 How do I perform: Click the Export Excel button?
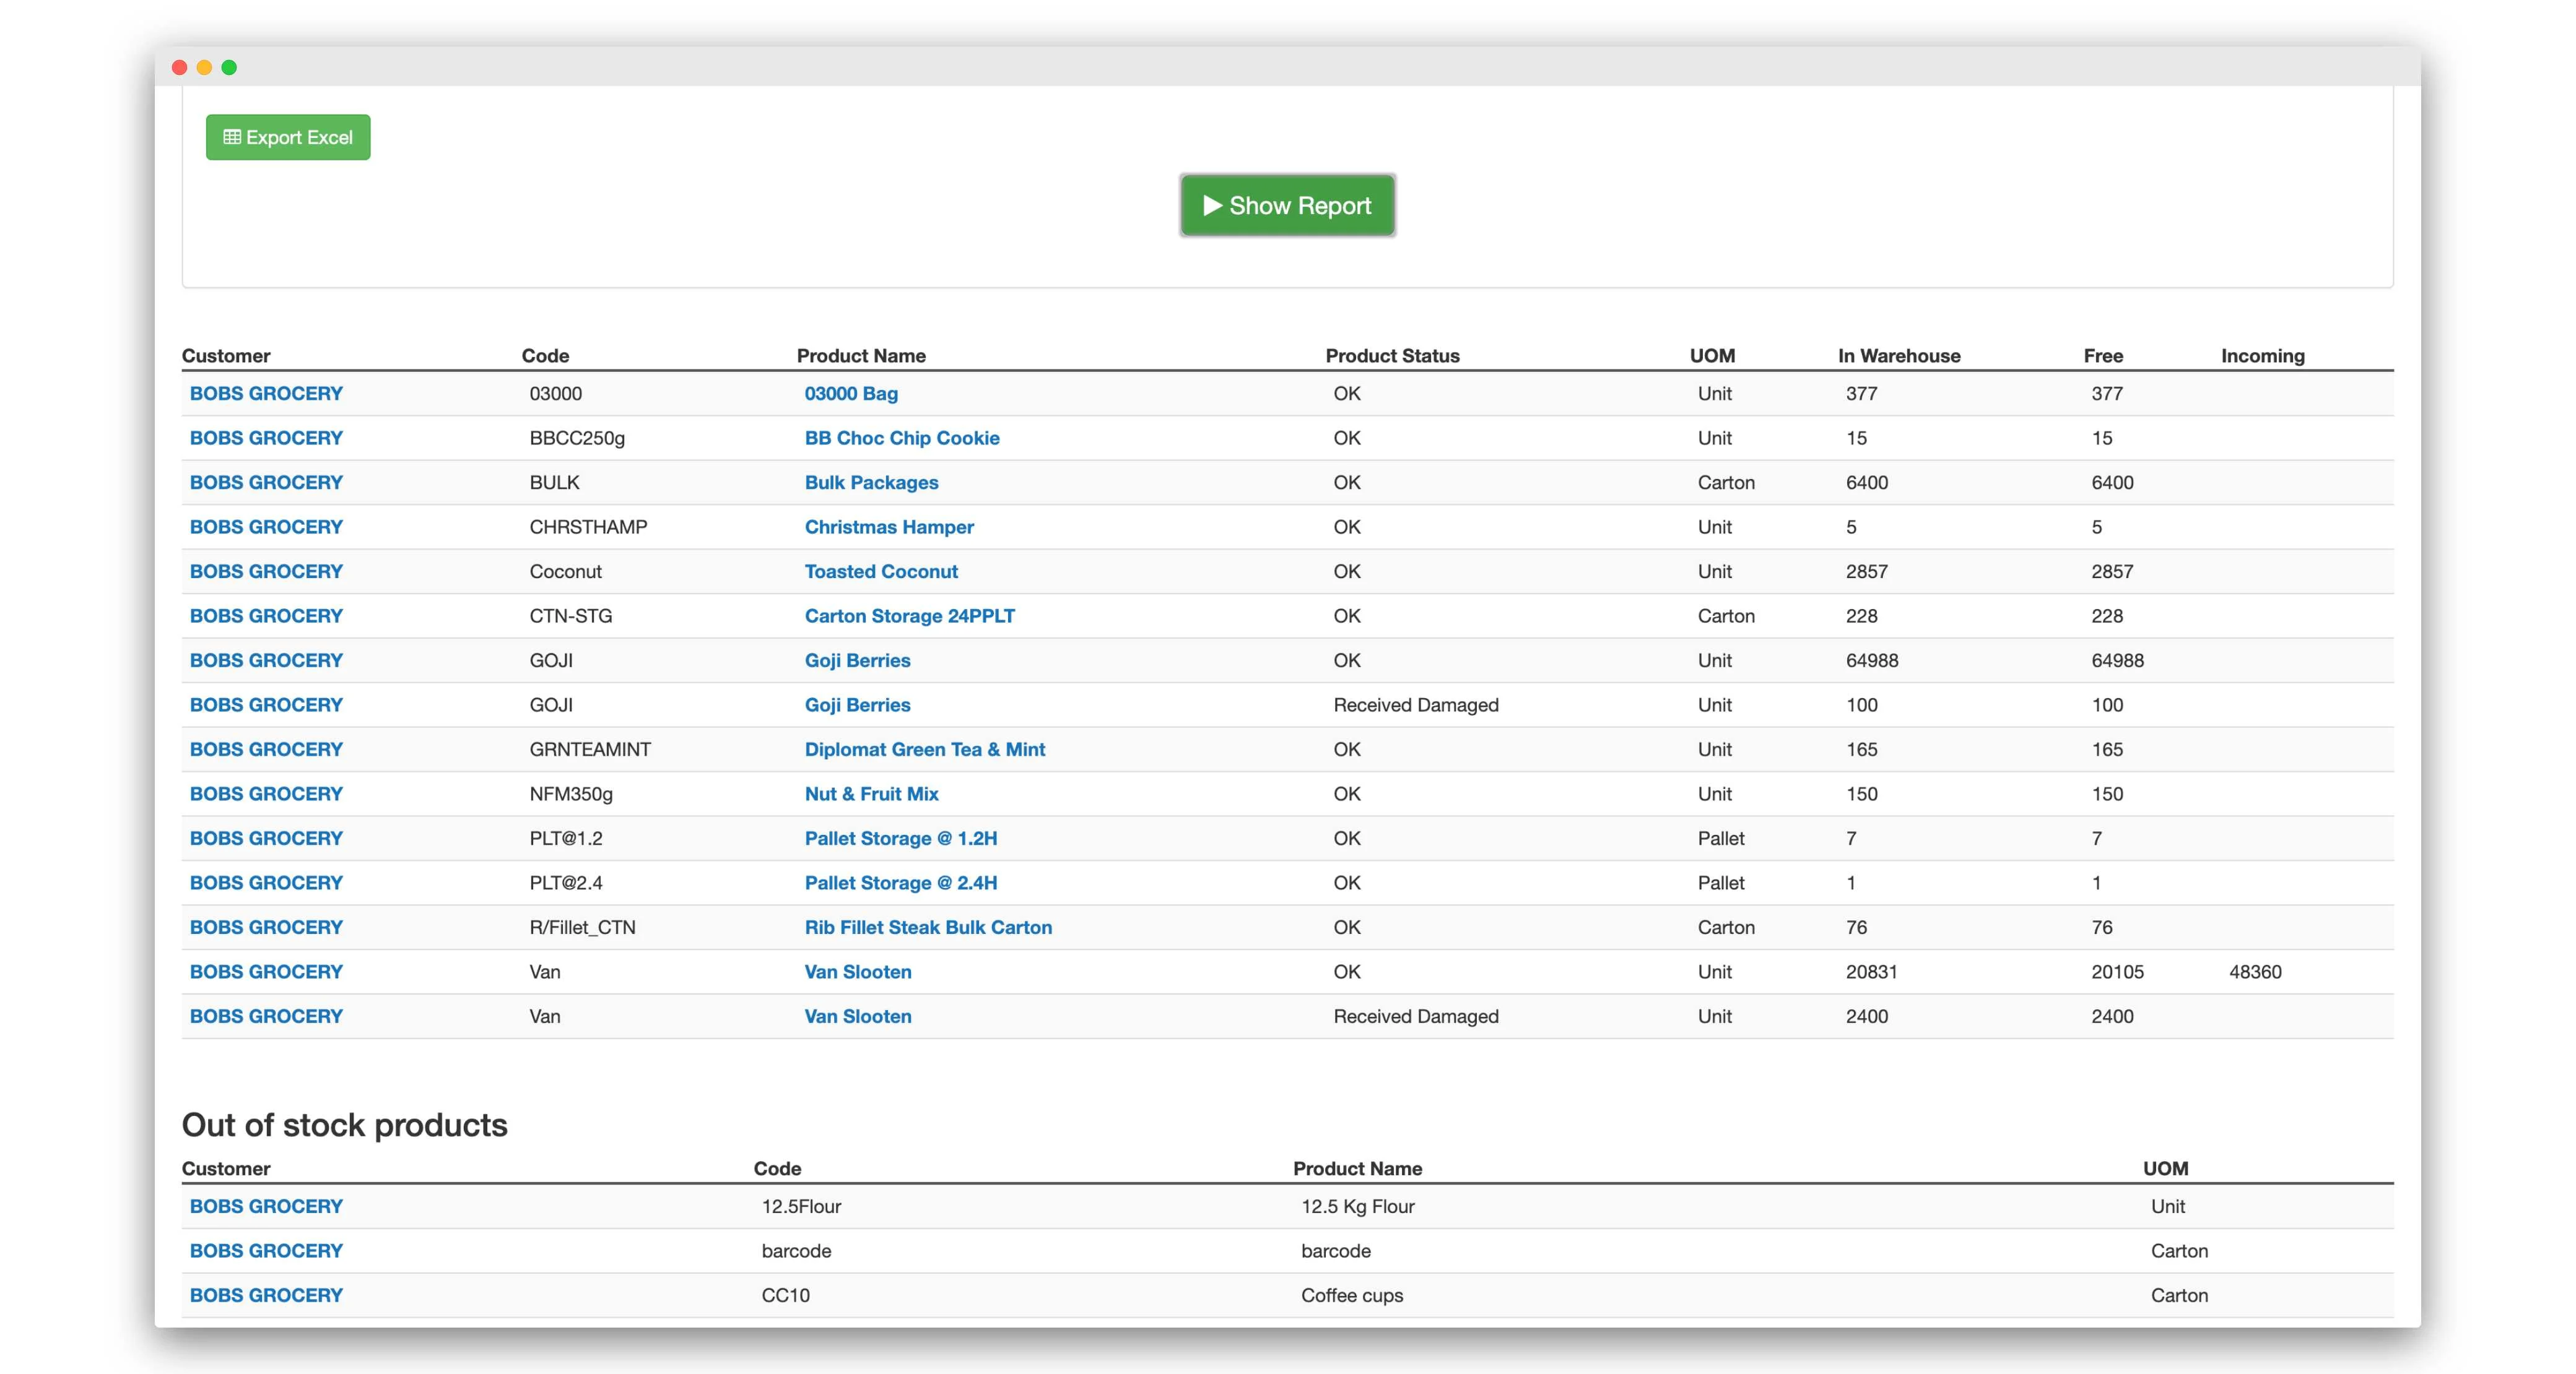tap(288, 137)
